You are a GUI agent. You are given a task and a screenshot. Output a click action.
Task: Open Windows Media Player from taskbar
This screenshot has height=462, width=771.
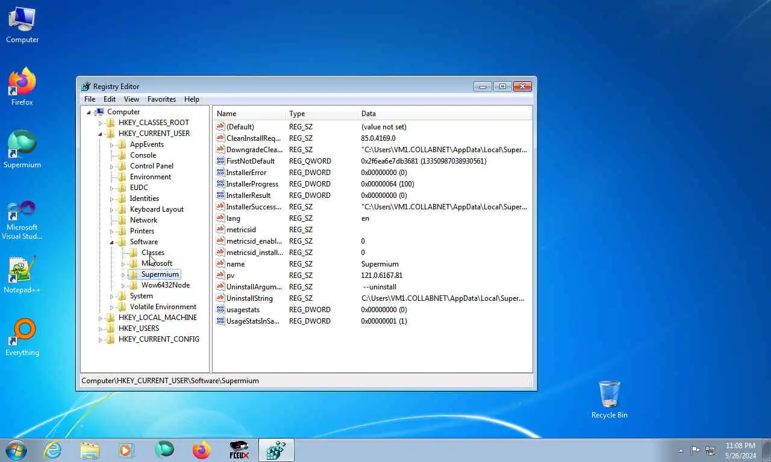point(126,450)
